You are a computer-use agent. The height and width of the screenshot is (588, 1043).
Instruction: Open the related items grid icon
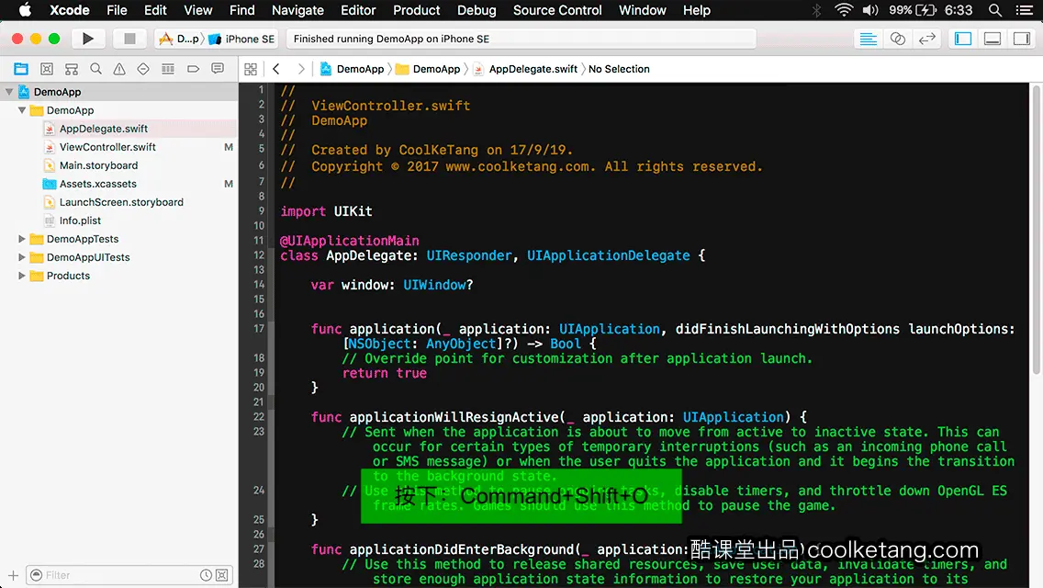pos(251,69)
